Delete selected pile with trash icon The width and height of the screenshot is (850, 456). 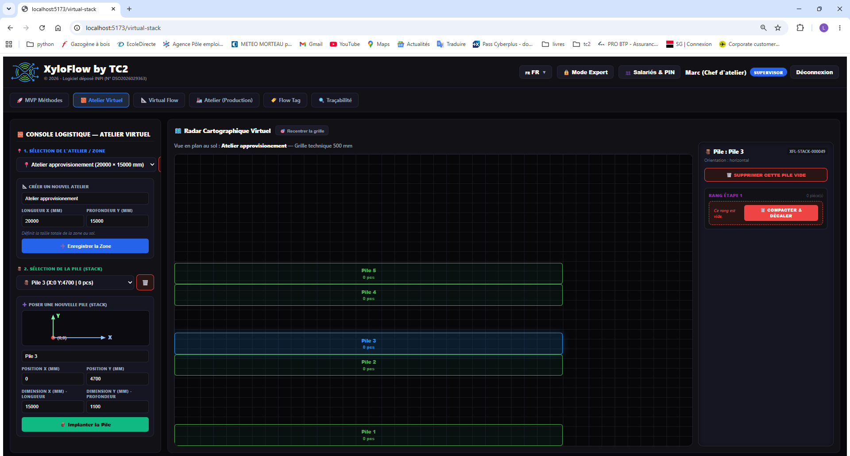coord(145,282)
